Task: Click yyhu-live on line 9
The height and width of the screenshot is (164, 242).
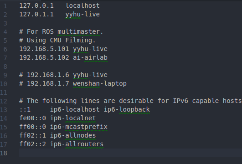Action: 90,75
